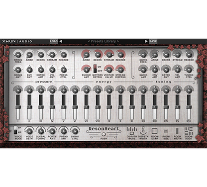The width and height of the screenshot is (207, 187).
Task: Click the tuning SWING FREQ knob
Action: click(143, 54)
